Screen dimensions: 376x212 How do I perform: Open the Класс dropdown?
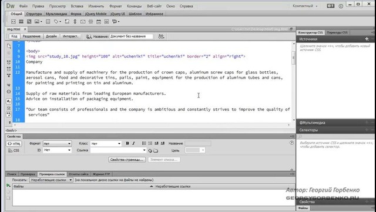tap(106, 144)
